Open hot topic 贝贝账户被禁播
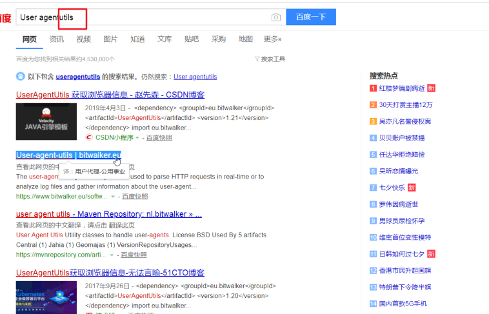Image resolution: width=489 pixels, height=314 pixels. (402, 138)
